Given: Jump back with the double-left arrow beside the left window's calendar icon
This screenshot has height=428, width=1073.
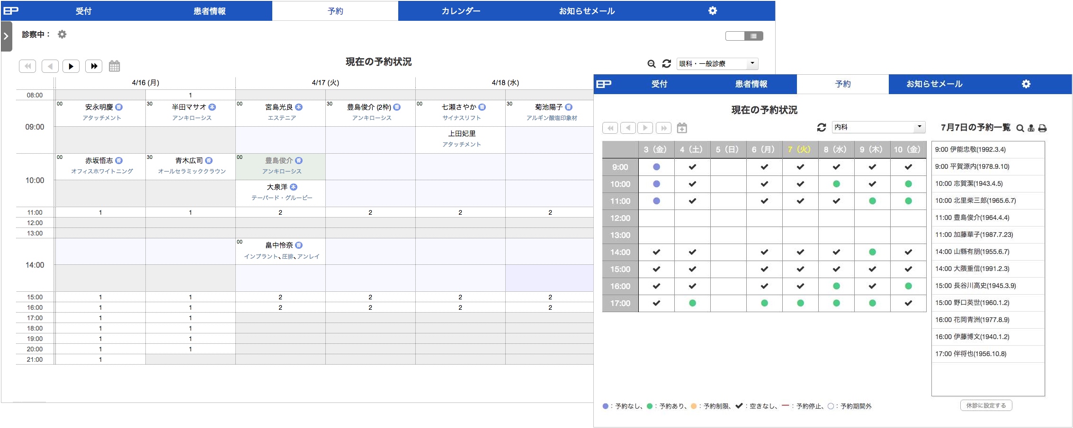Looking at the screenshot, I should (x=27, y=66).
